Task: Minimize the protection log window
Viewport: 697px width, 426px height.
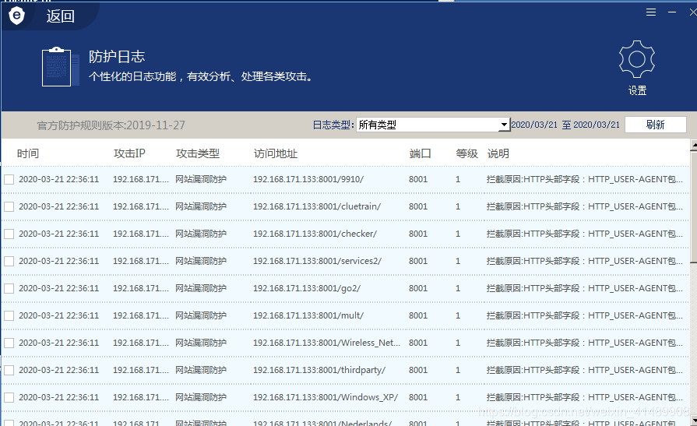Action: click(672, 12)
